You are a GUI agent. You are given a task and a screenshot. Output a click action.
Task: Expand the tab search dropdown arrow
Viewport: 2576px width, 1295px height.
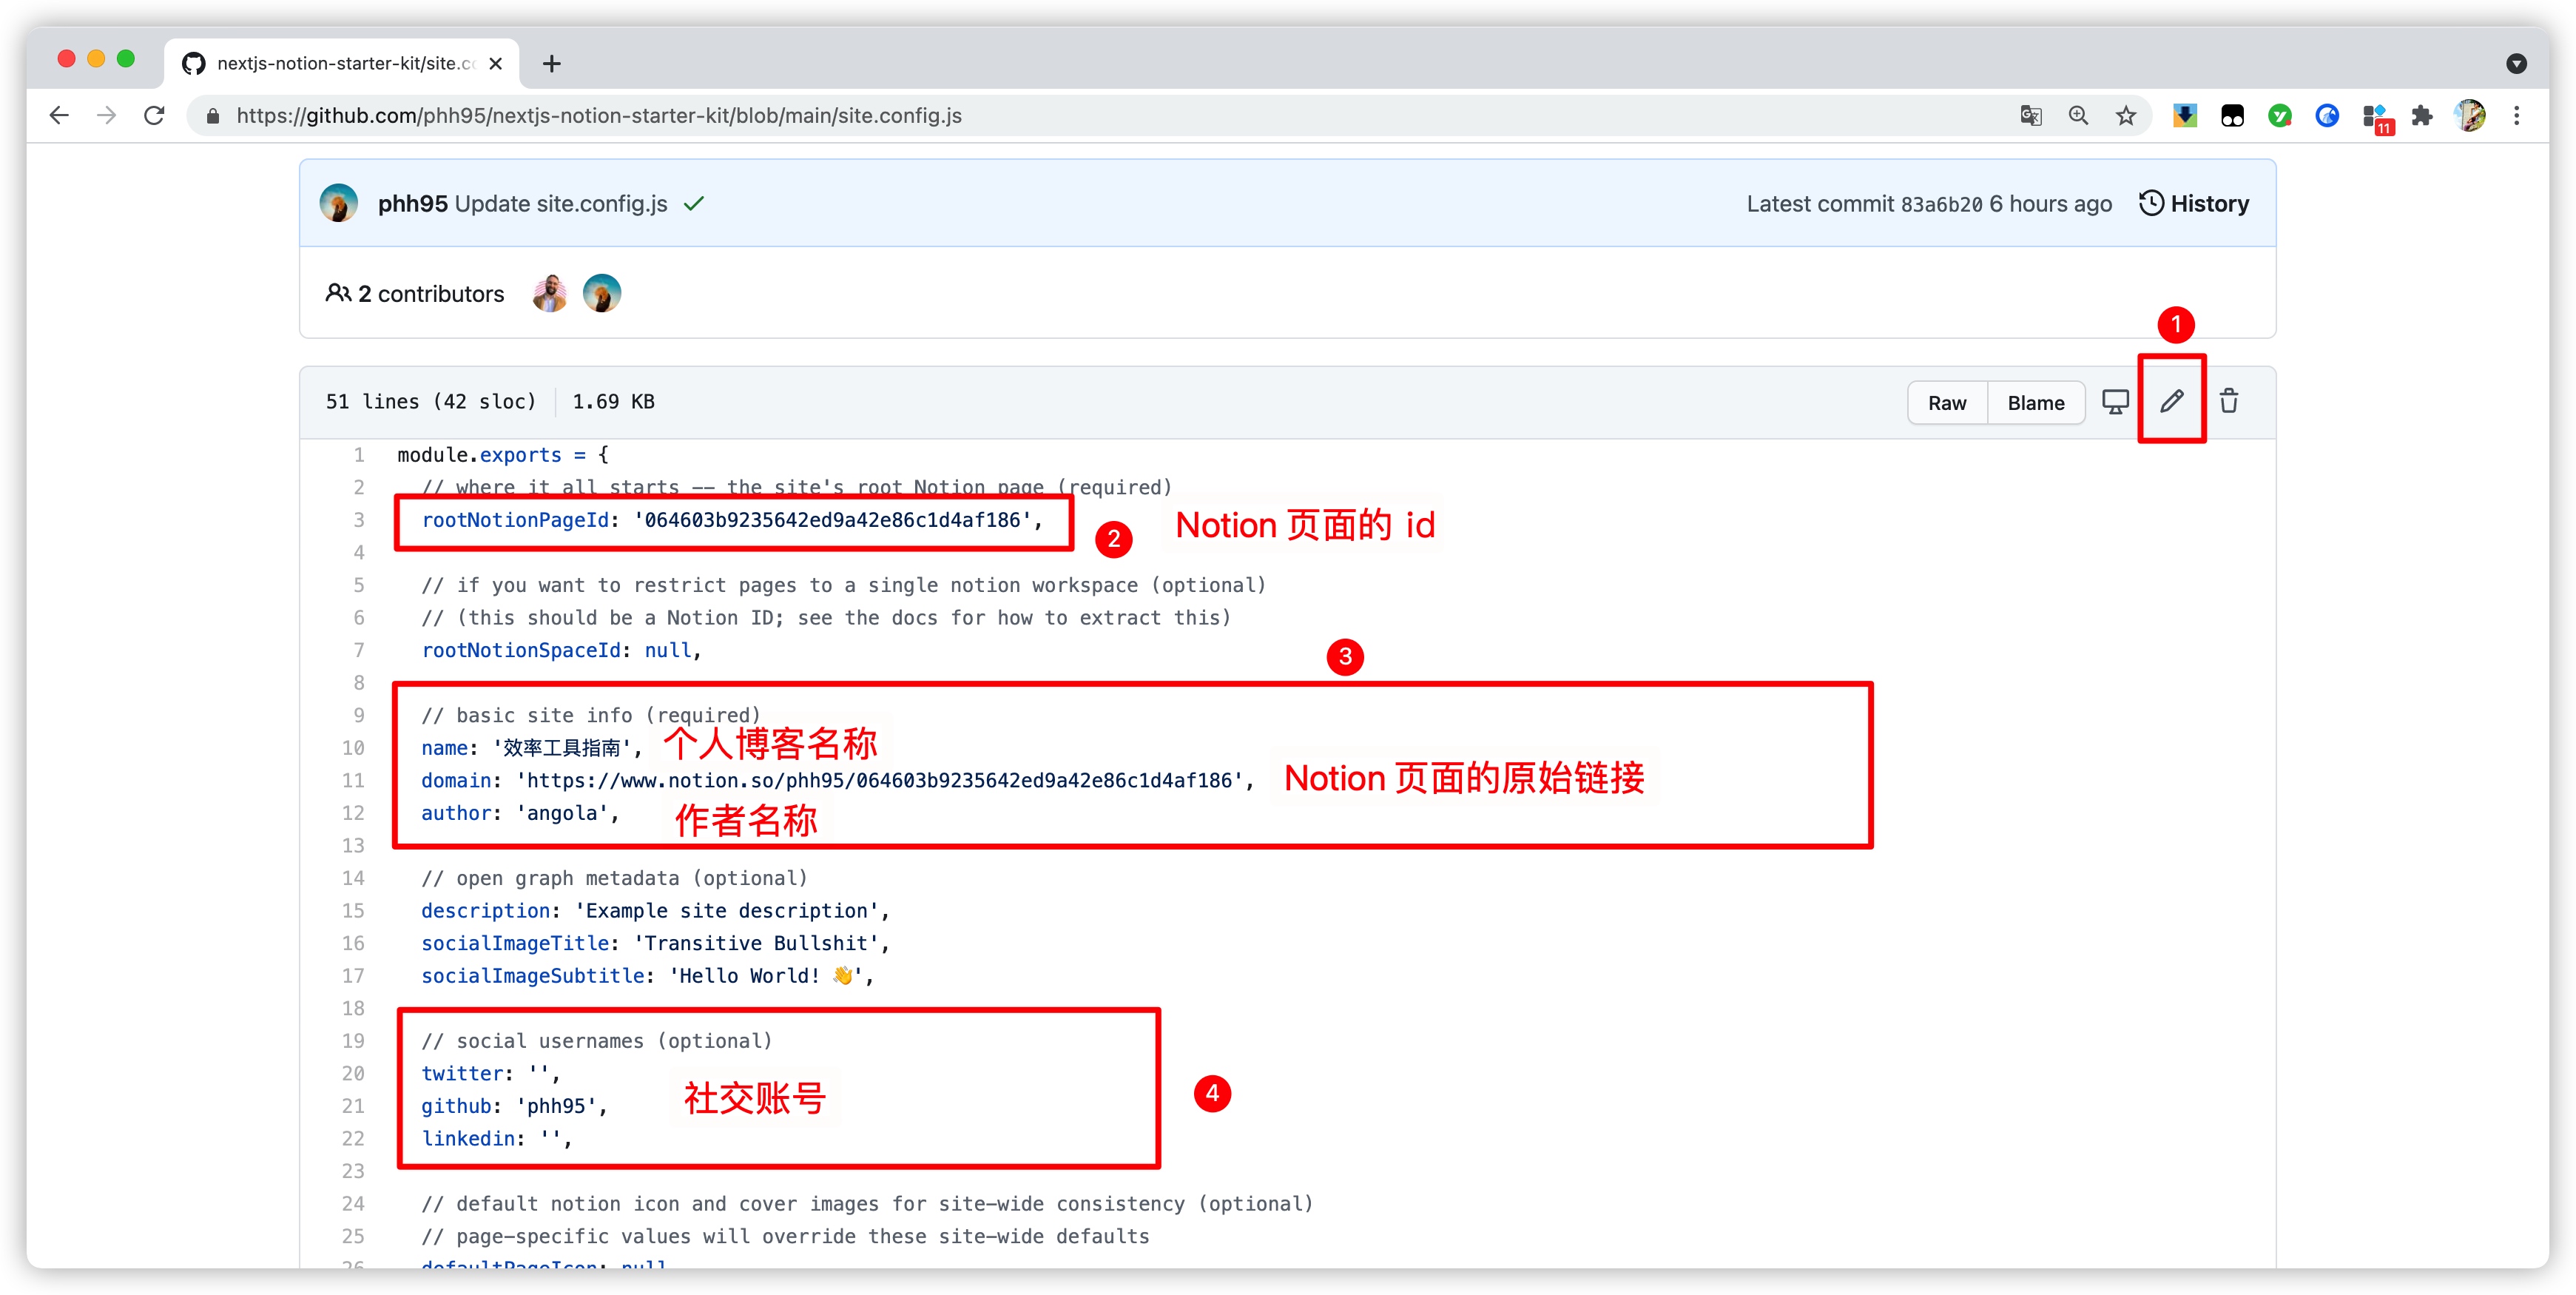[2516, 64]
